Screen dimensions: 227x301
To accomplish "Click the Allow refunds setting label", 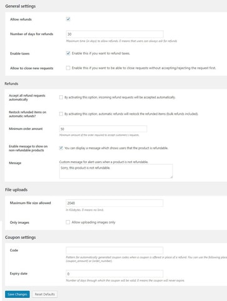I will click(21, 19).
